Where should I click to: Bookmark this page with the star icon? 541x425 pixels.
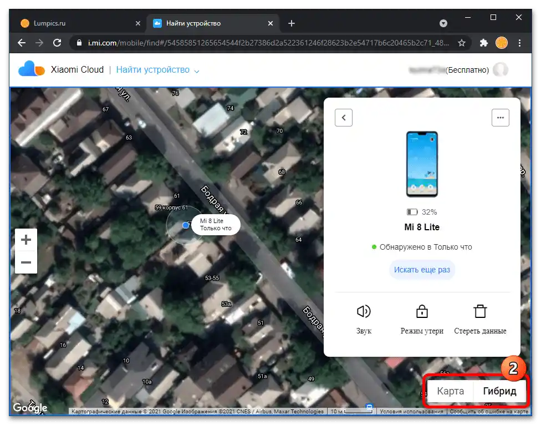coord(462,43)
